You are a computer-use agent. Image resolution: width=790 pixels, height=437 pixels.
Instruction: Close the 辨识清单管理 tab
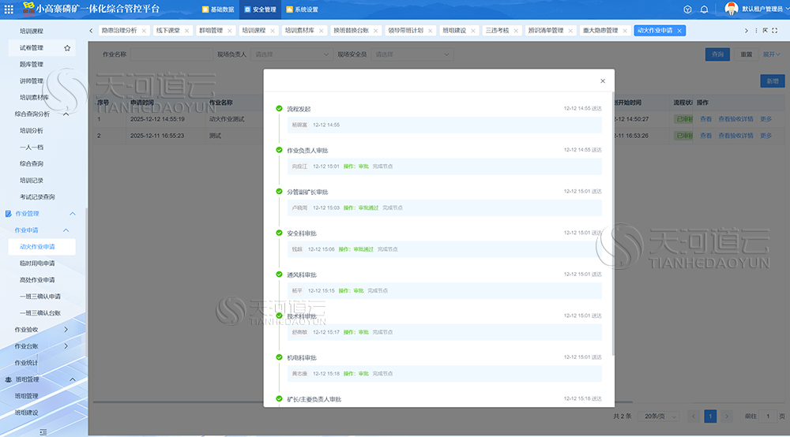point(570,31)
